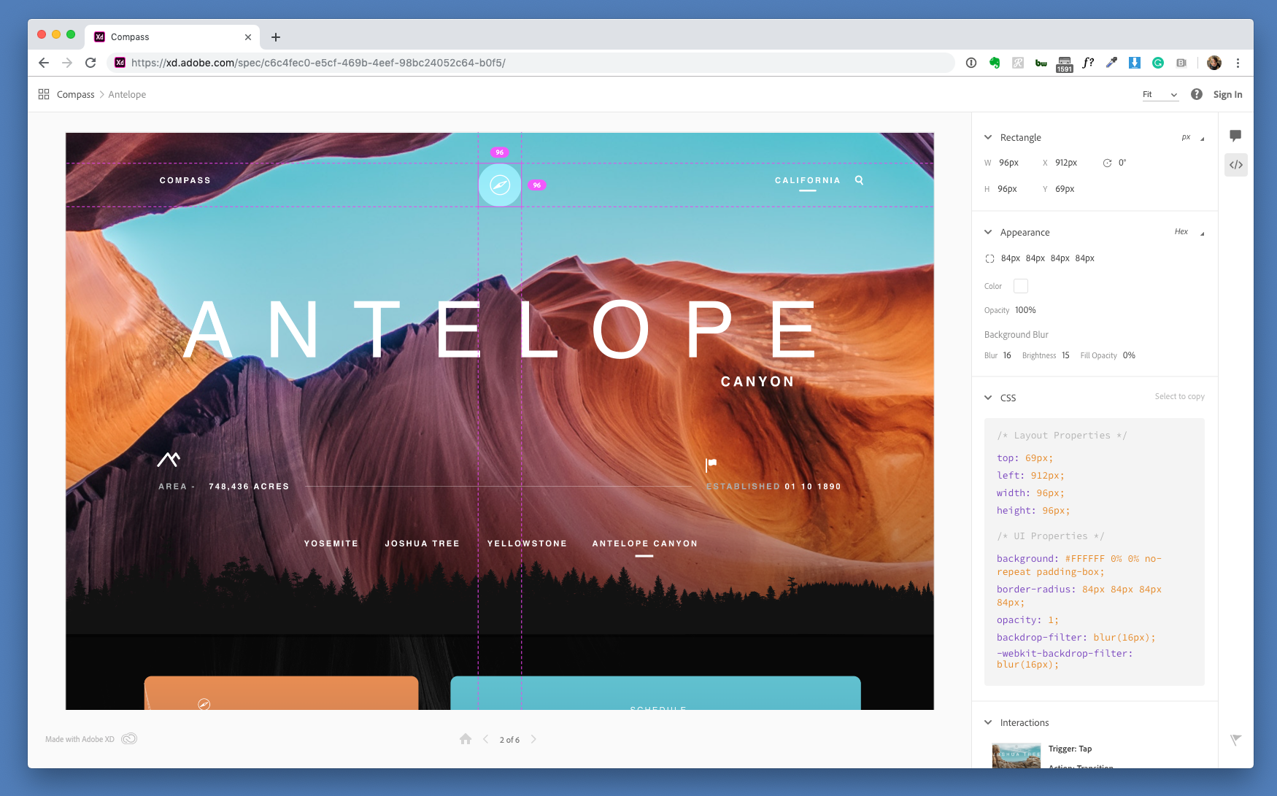Viewport: 1277px width, 796px height.
Task: Click the Opacity 100% value
Action: click(1025, 310)
